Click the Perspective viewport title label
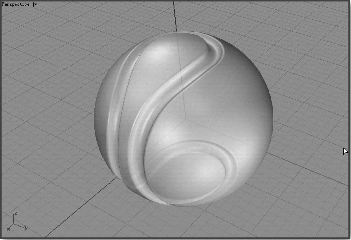Screen dimensions: 351x240 15,4
